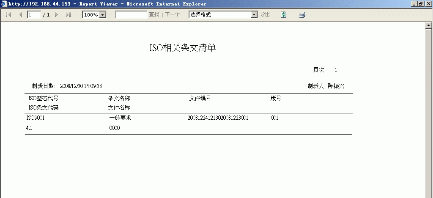Jump to the last report page

coord(68,15)
